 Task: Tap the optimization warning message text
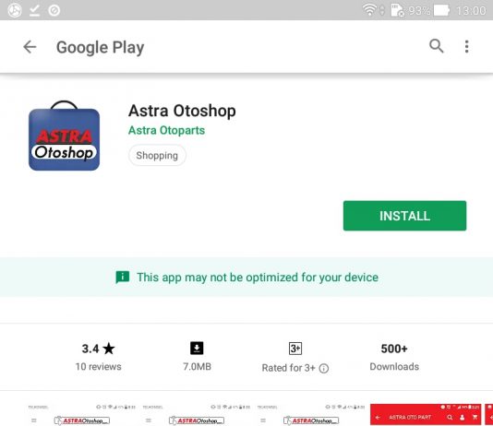pos(258,278)
